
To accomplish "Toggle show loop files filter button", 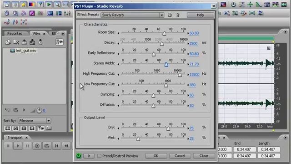I will pos(16,128).
